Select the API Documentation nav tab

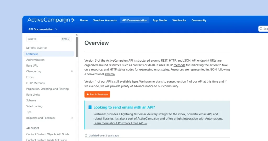coord(135,20)
